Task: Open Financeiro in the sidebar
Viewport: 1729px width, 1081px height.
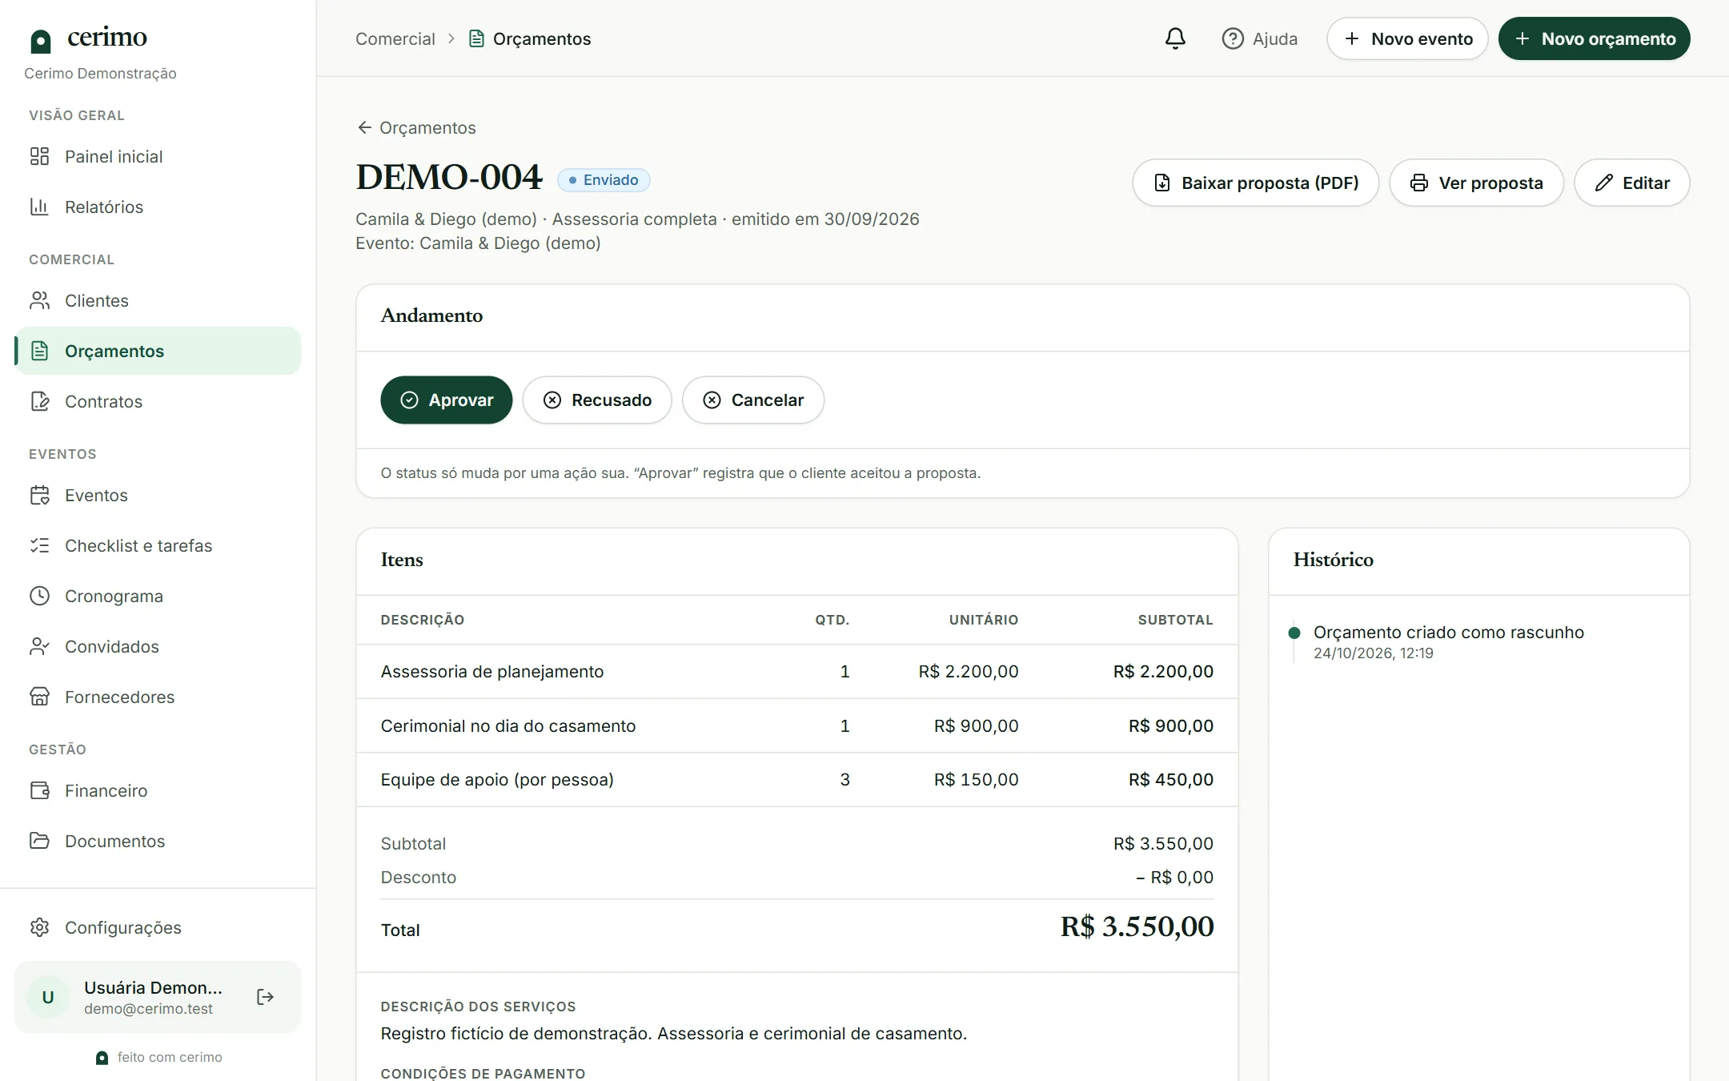Action: 158,791
